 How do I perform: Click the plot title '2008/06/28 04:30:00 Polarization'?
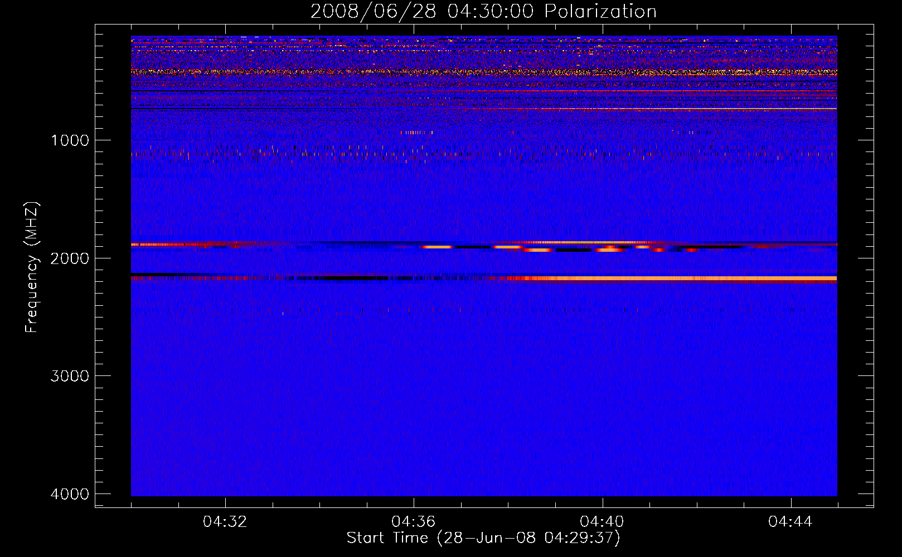pos(483,11)
